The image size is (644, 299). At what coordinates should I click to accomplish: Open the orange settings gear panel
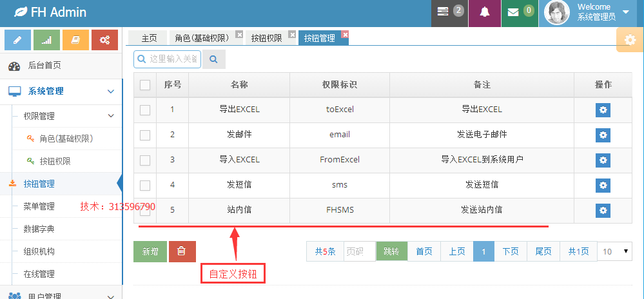point(630,40)
